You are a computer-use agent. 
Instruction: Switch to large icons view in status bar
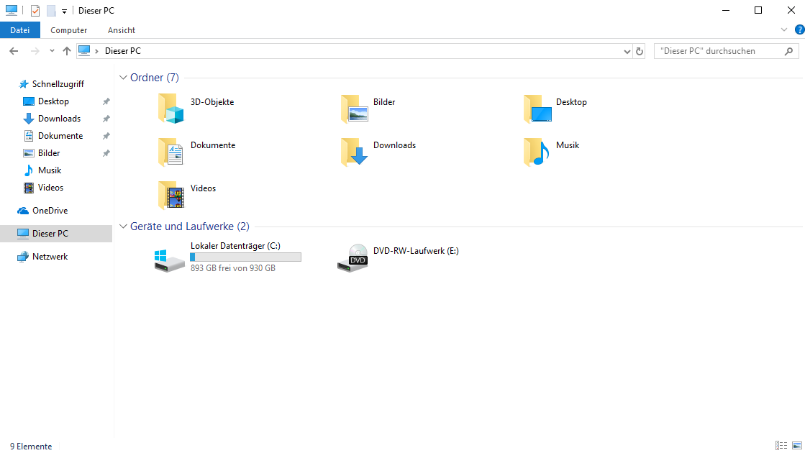coord(797,446)
